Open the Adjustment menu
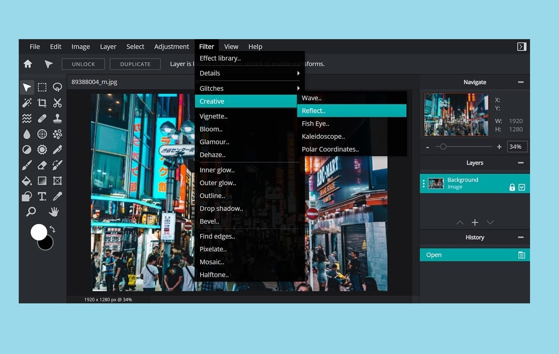This screenshot has width=559, height=354. [172, 46]
